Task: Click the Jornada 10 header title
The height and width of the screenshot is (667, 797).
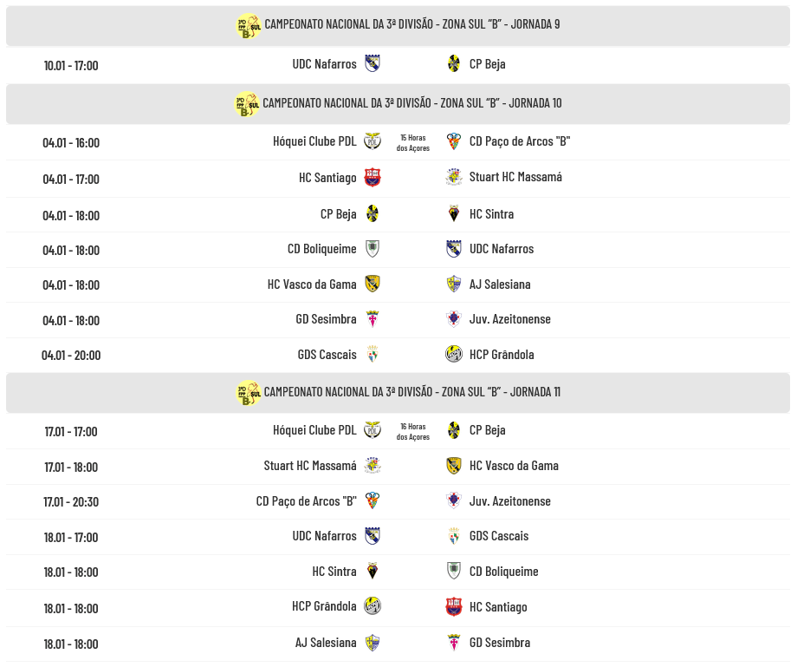Action: [411, 103]
